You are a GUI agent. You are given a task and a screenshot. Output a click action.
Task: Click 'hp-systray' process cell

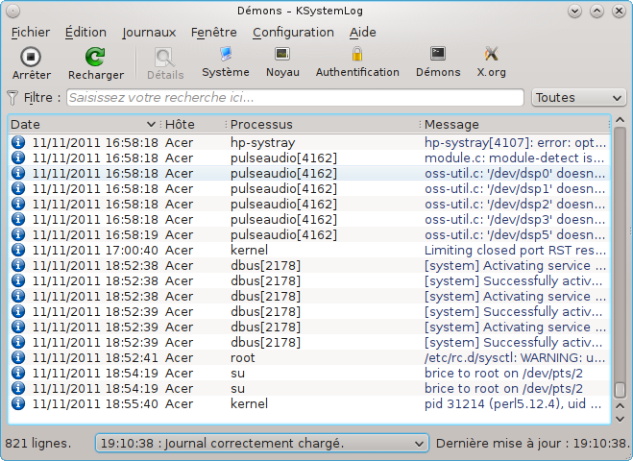click(x=263, y=142)
